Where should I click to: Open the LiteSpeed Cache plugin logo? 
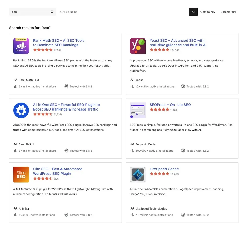pos(138,175)
